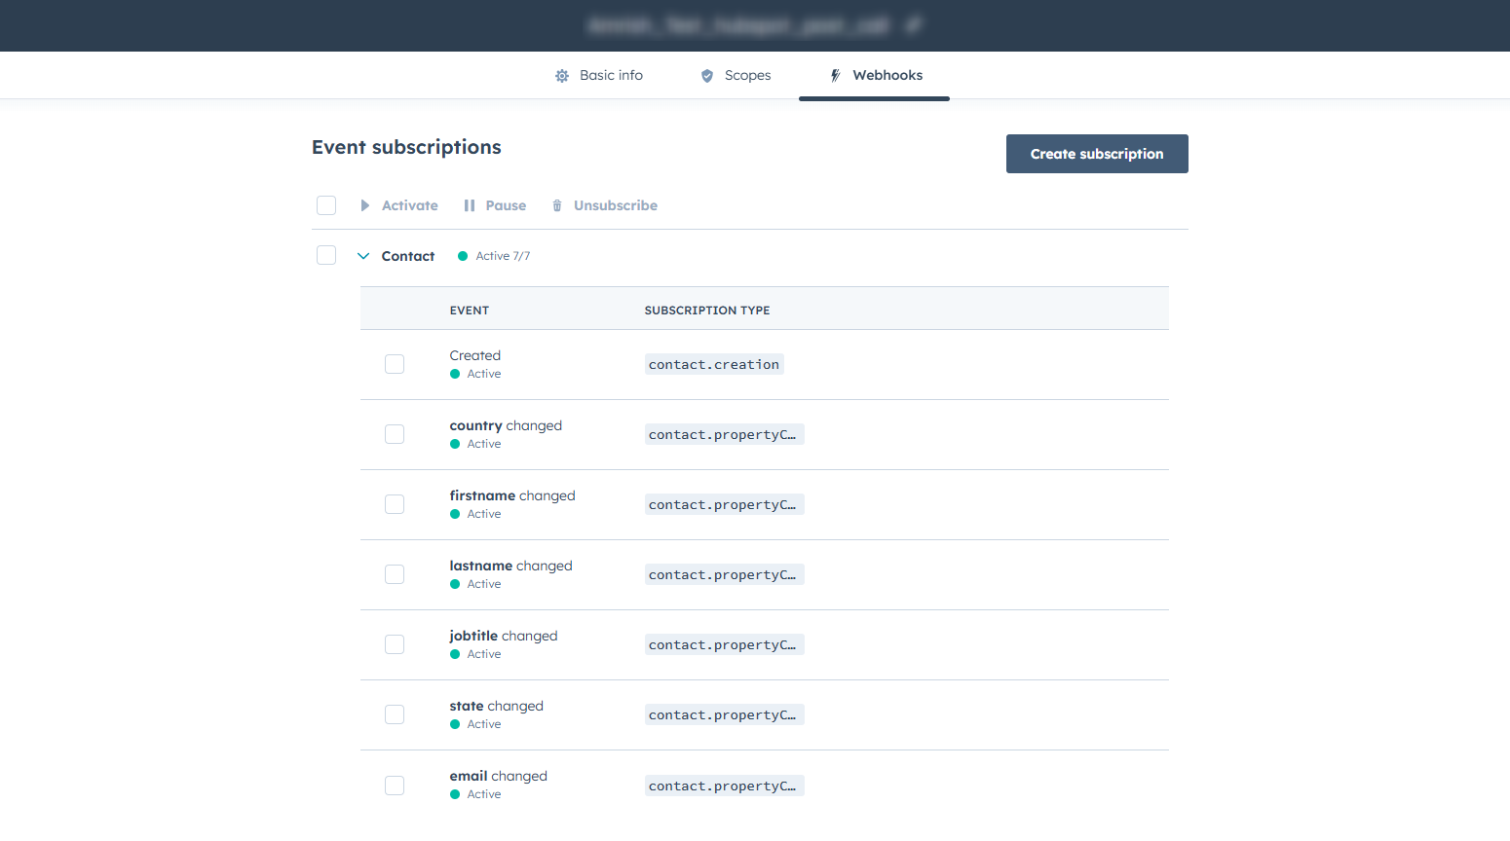Click the gear icon for Basic info
Viewport: 1510px width, 841px height.
point(562,76)
